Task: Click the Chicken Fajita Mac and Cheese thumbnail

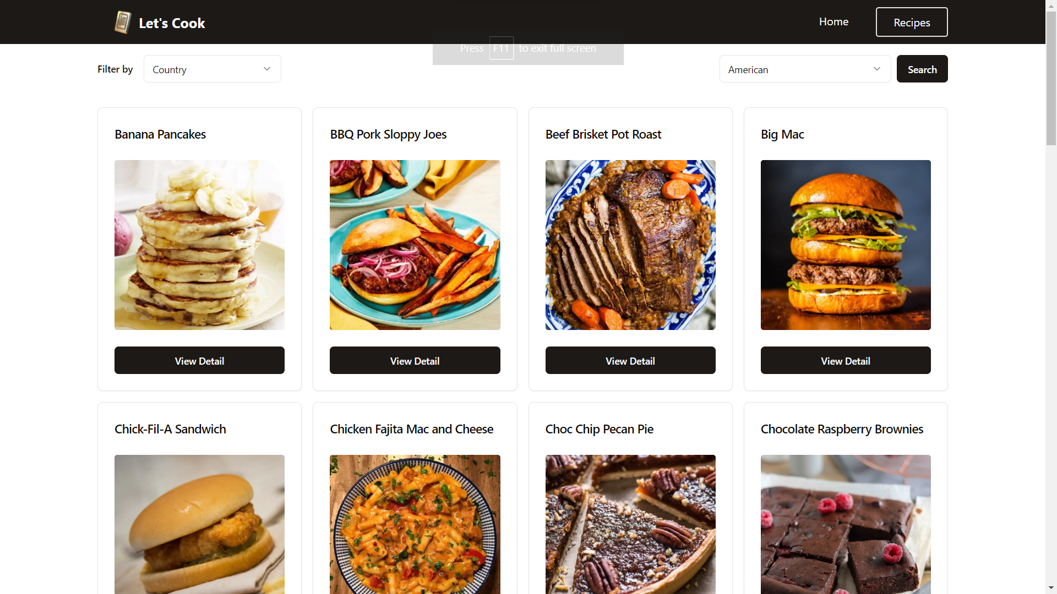Action: click(x=415, y=524)
